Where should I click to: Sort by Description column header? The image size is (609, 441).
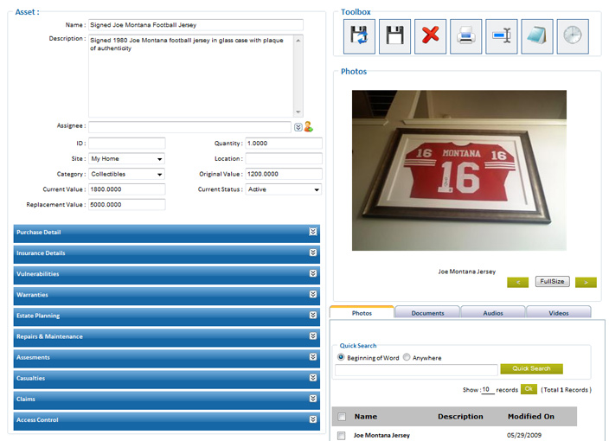(460, 417)
